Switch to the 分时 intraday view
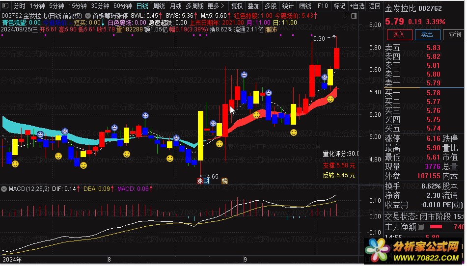 (19, 6)
